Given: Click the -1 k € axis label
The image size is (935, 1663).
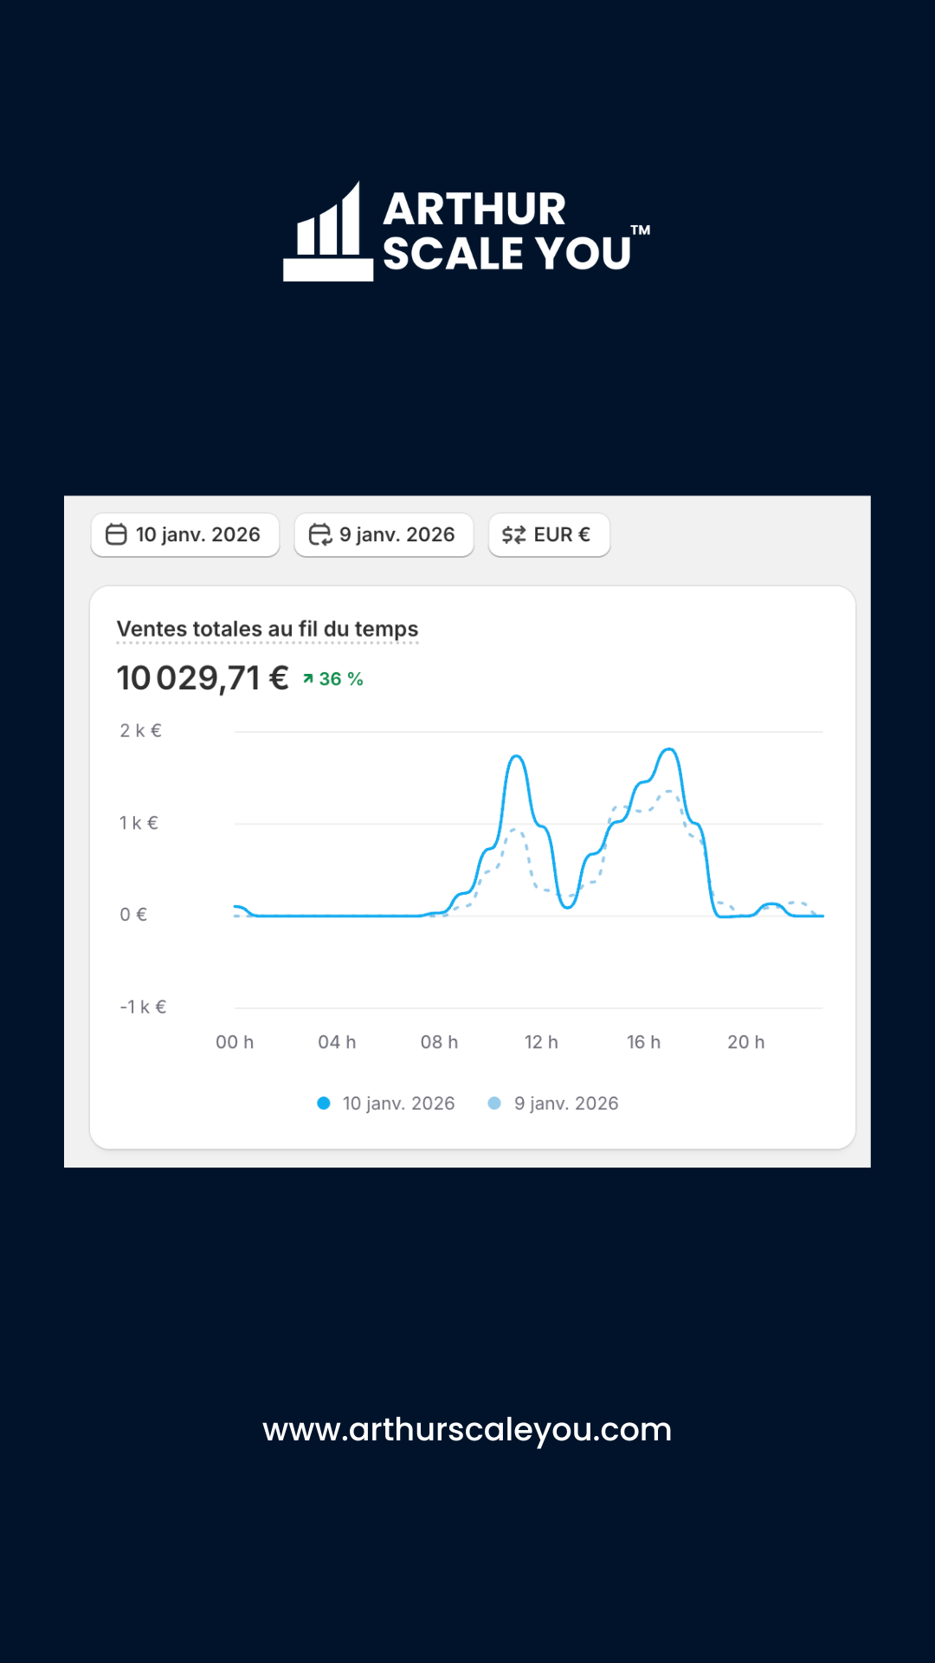Looking at the screenshot, I should tap(143, 1007).
